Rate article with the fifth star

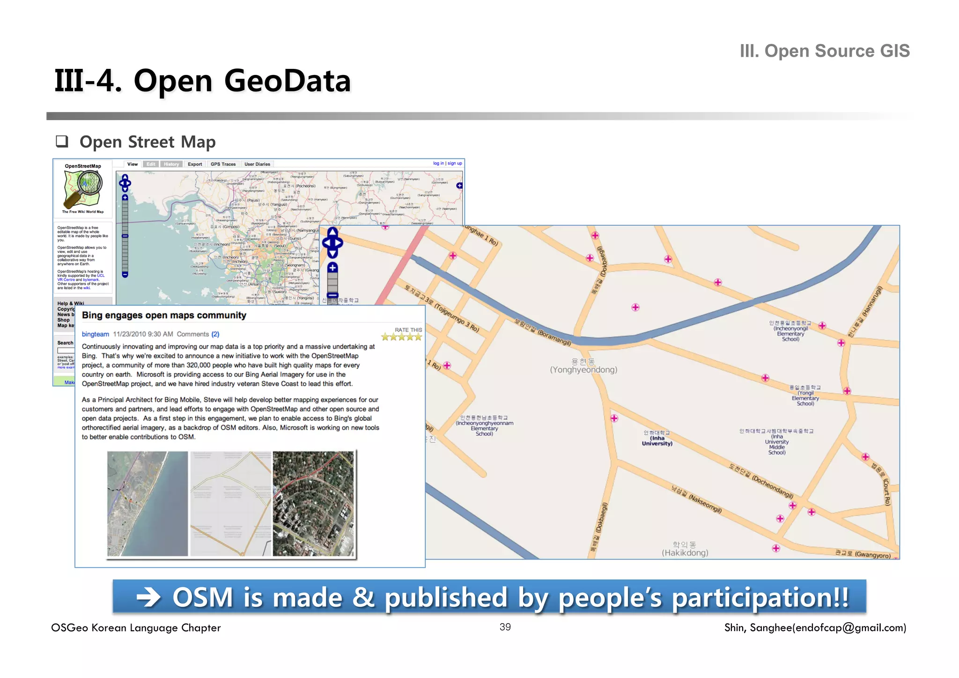418,337
